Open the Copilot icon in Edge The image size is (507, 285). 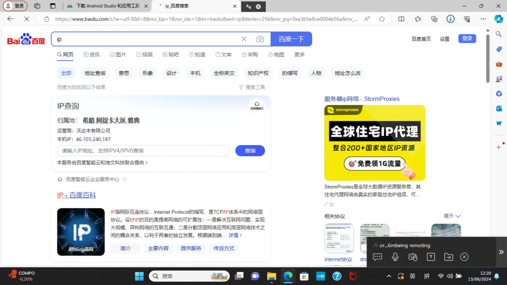click(499, 19)
